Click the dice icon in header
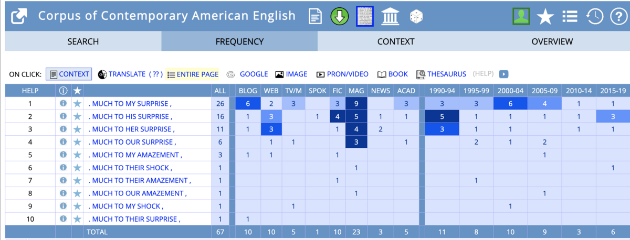This screenshot has height=240, width=630. pos(416,17)
